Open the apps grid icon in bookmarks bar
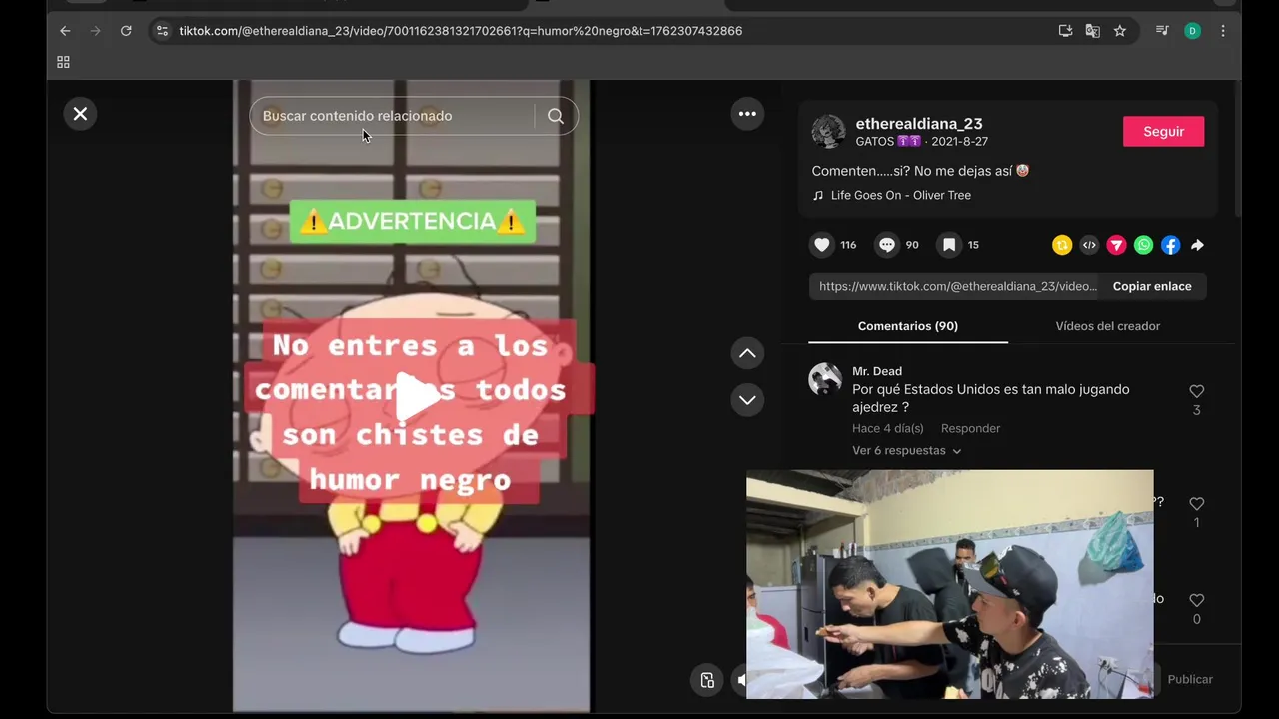This screenshot has height=719, width=1279. tap(63, 62)
